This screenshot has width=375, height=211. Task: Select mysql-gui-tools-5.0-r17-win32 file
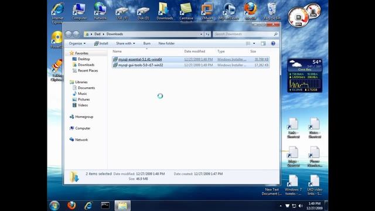click(x=190, y=65)
